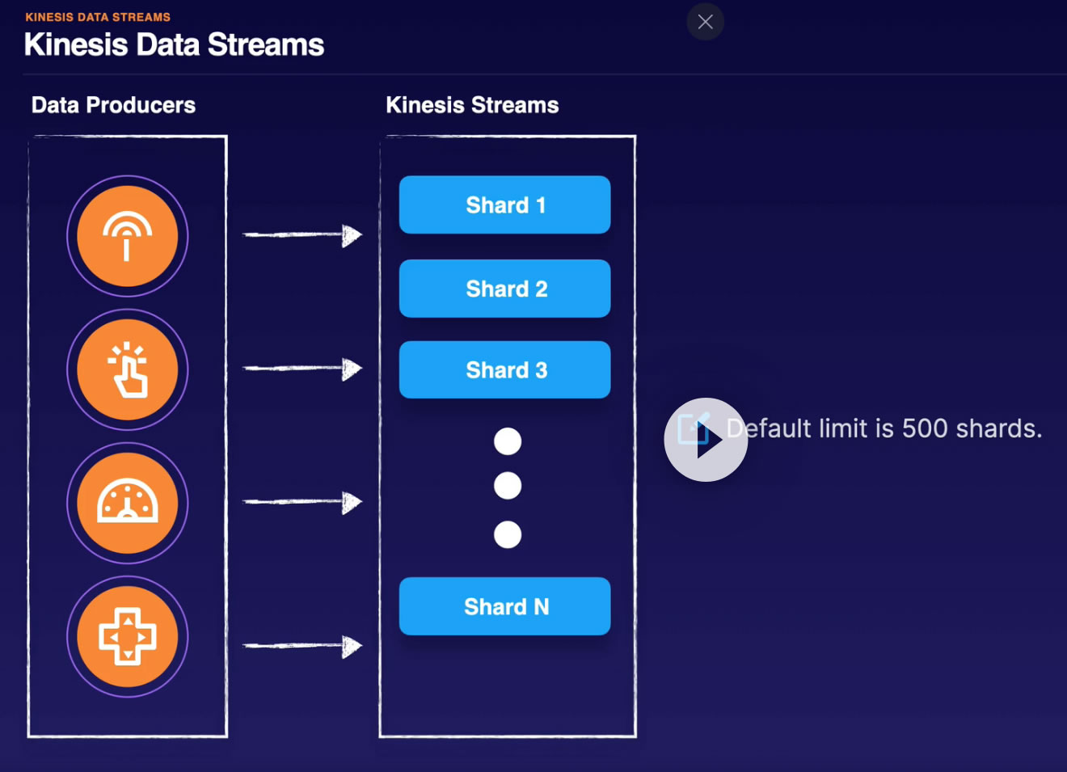Screen dimensions: 1067x772
Task: Click the gauge meter producer icon
Action: click(127, 503)
